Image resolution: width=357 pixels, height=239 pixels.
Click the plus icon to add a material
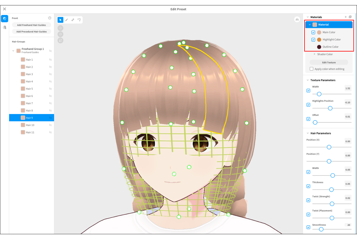pos(345,17)
